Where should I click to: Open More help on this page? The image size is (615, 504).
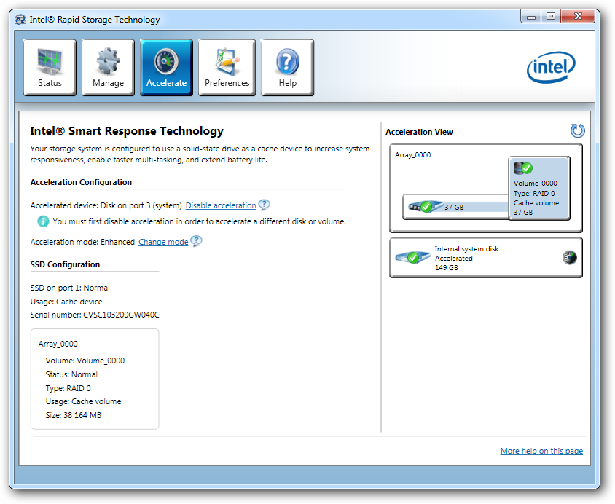pyautogui.click(x=541, y=451)
